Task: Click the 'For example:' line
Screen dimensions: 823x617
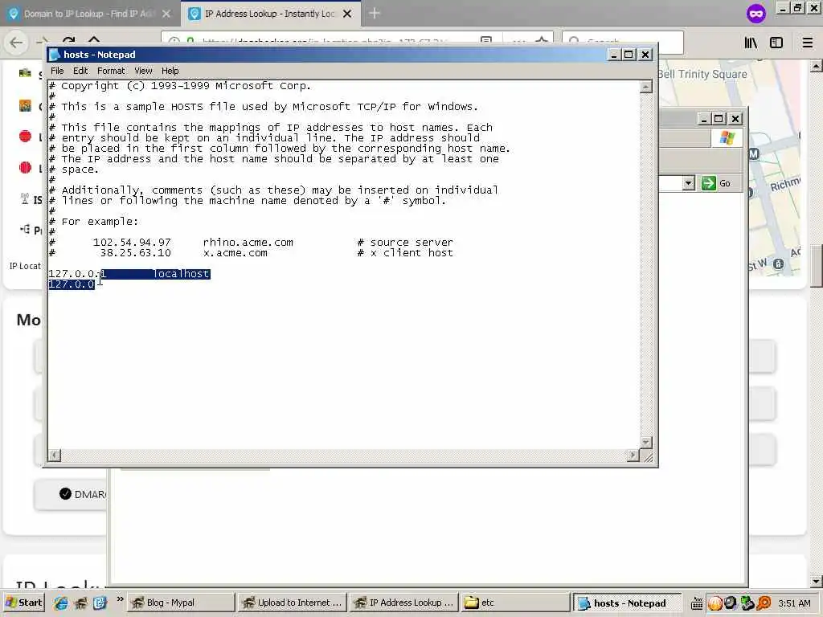Action: 100,222
